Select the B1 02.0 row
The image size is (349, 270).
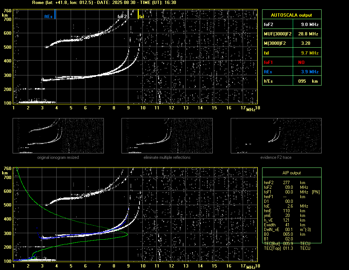(278, 239)
